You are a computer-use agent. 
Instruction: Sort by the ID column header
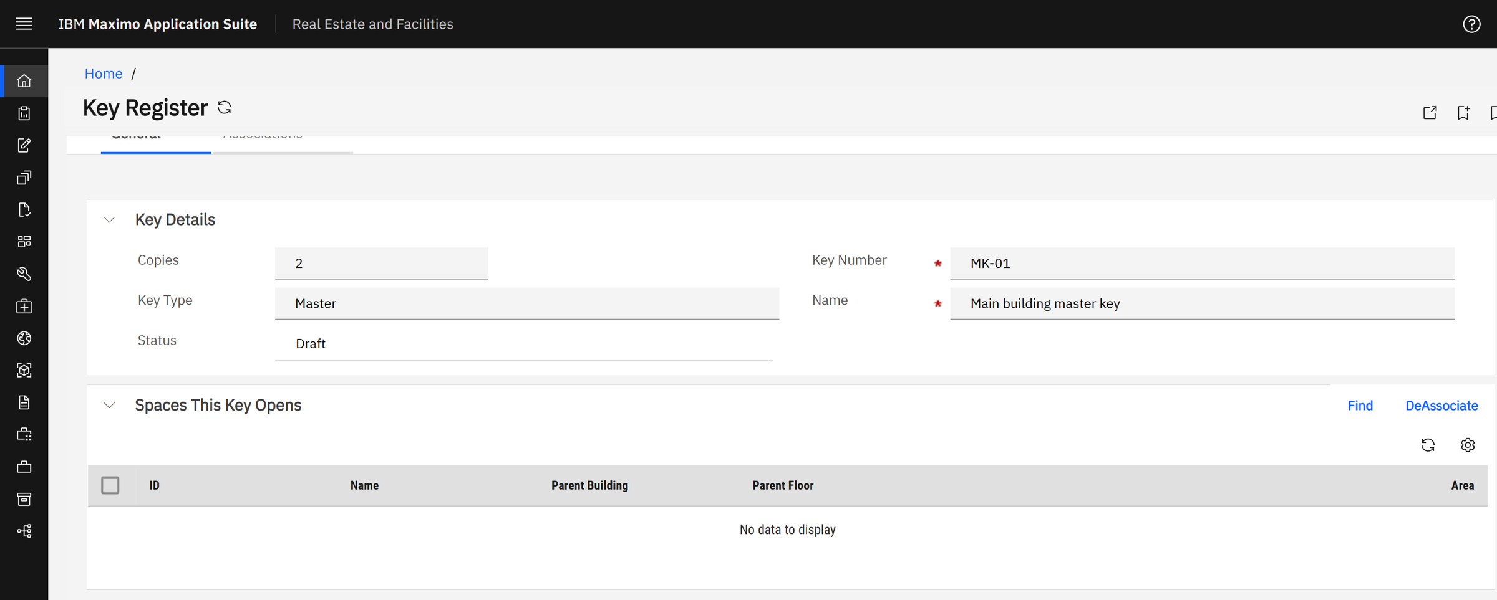pos(155,485)
